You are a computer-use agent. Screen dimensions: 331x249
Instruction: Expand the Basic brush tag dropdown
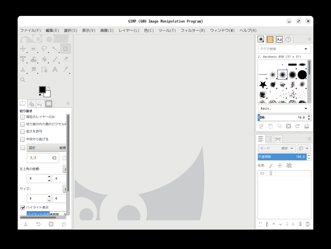click(x=306, y=109)
